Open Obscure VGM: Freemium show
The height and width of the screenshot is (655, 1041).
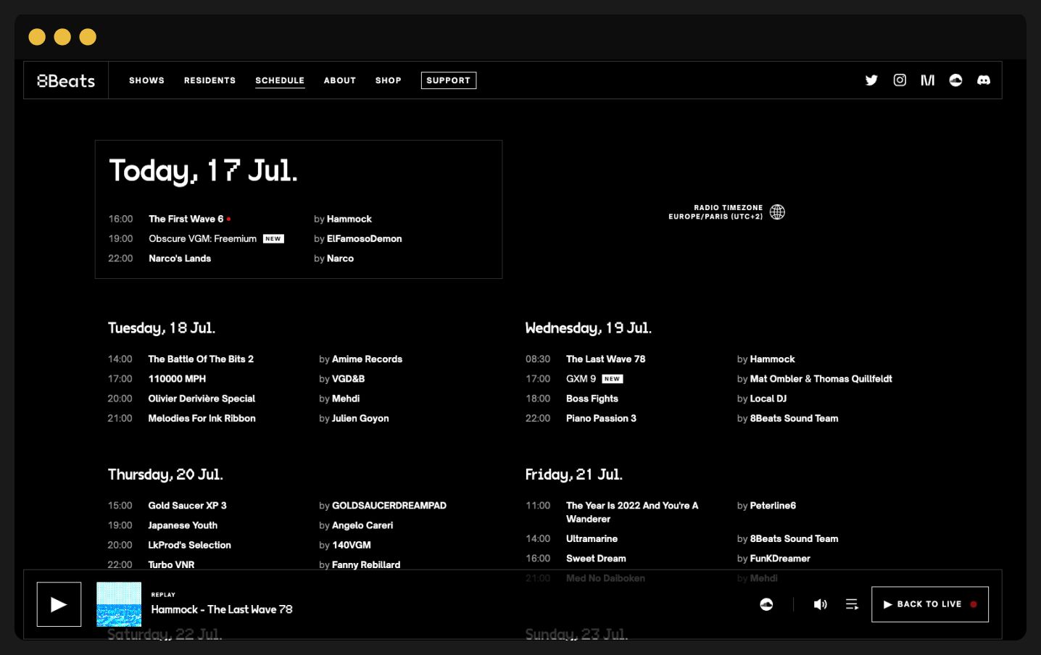[203, 238]
